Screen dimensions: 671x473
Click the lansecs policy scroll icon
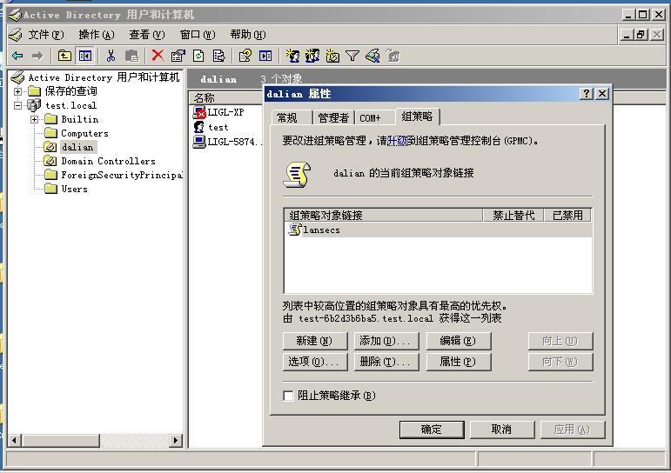pos(295,230)
